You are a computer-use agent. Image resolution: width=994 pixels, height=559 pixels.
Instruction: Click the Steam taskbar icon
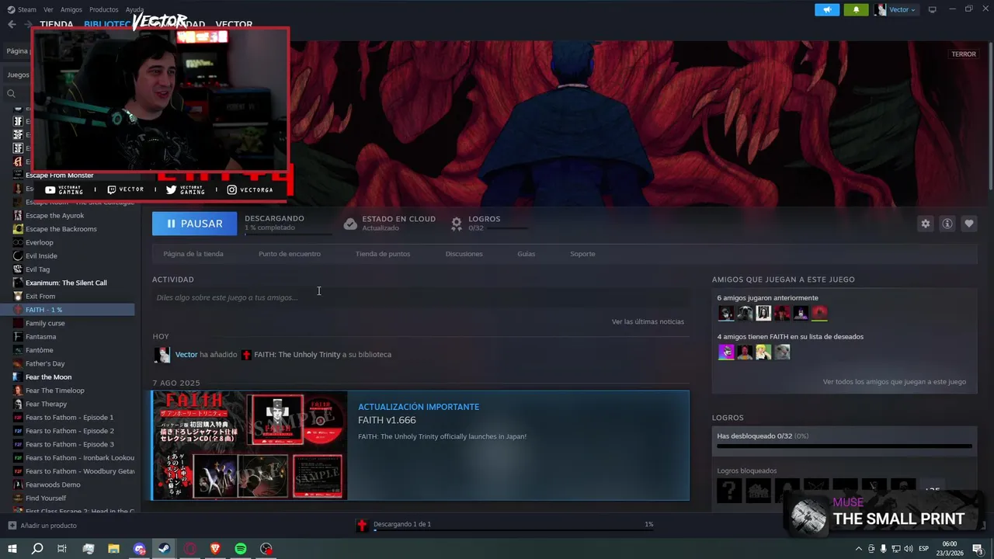tap(165, 549)
